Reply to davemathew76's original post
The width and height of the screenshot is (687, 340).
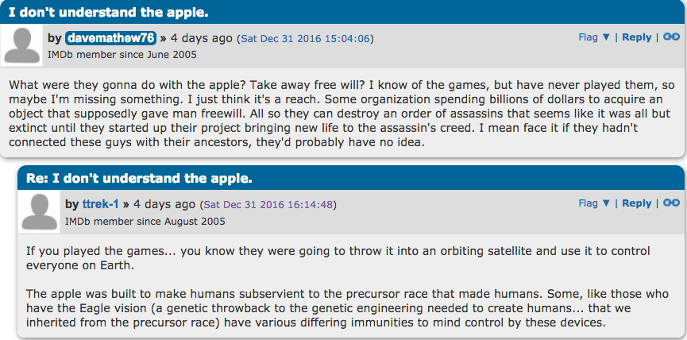coord(636,37)
